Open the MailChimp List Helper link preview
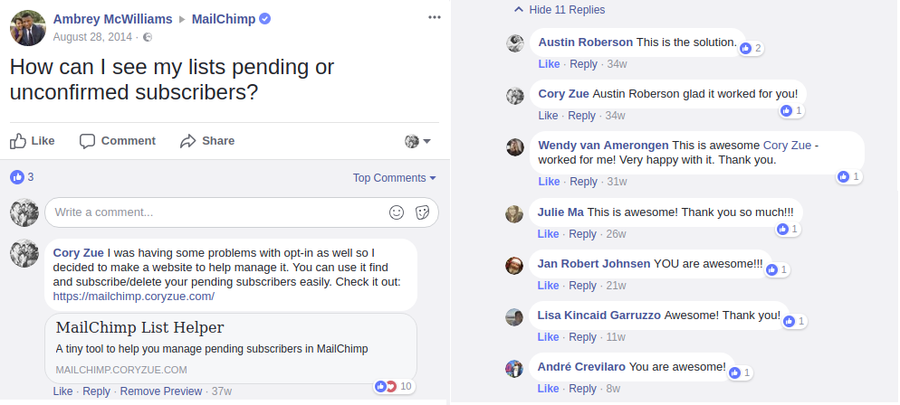This screenshot has width=900, height=405. click(231, 348)
